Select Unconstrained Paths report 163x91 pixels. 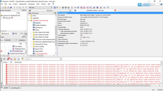tap(41, 54)
